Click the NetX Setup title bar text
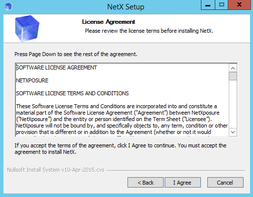 click(126, 7)
